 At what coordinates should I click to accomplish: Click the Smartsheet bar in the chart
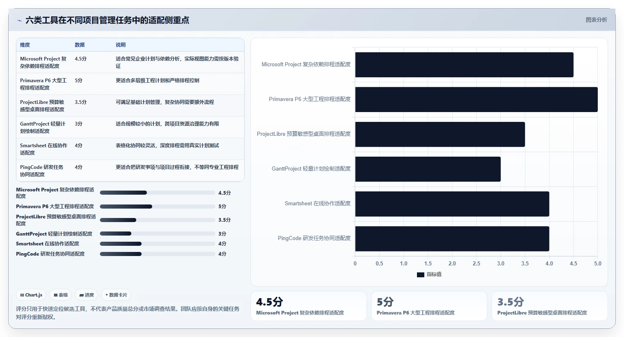pos(452,204)
